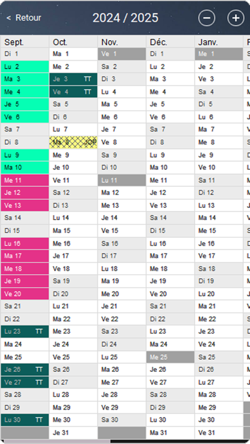
Task: Select Je 31 in October
Action: click(x=73, y=433)
